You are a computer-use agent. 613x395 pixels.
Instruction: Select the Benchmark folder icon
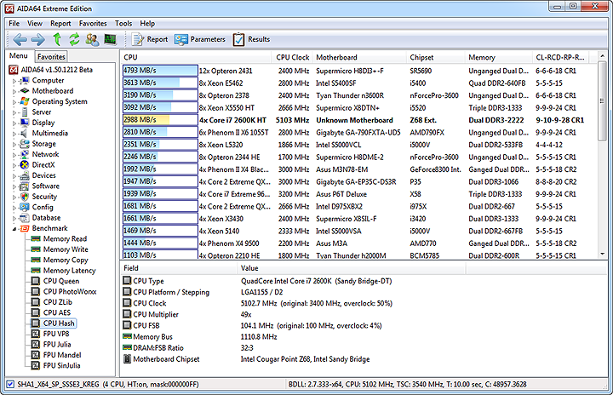[24, 228]
